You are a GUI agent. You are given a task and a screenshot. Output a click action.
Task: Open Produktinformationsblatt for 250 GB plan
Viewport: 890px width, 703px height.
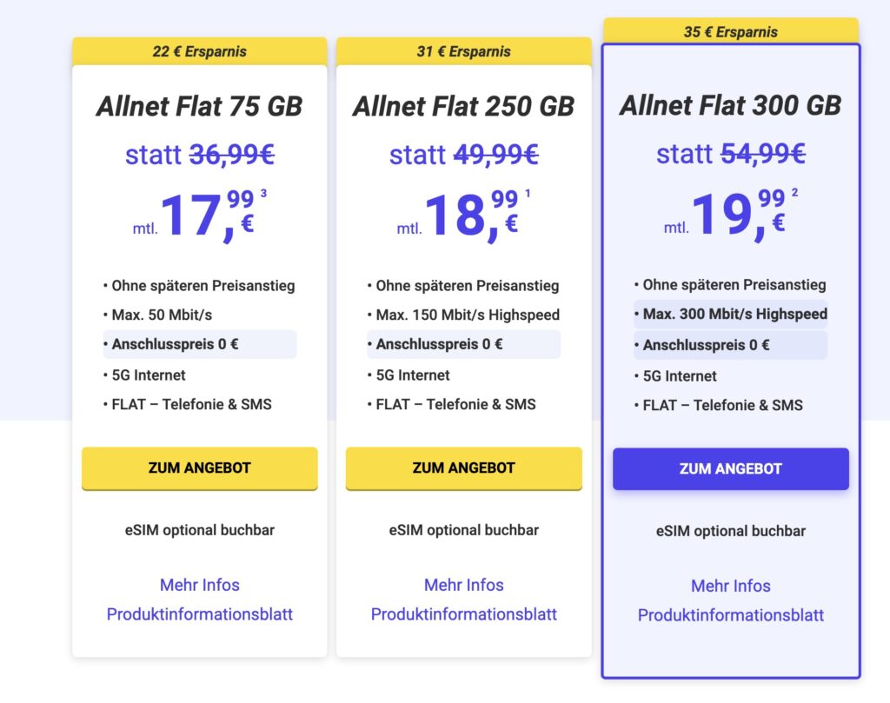[x=464, y=614]
